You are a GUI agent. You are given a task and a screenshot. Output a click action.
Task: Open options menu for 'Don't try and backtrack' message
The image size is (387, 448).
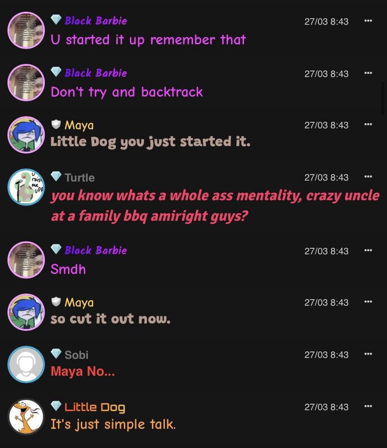pyautogui.click(x=368, y=73)
